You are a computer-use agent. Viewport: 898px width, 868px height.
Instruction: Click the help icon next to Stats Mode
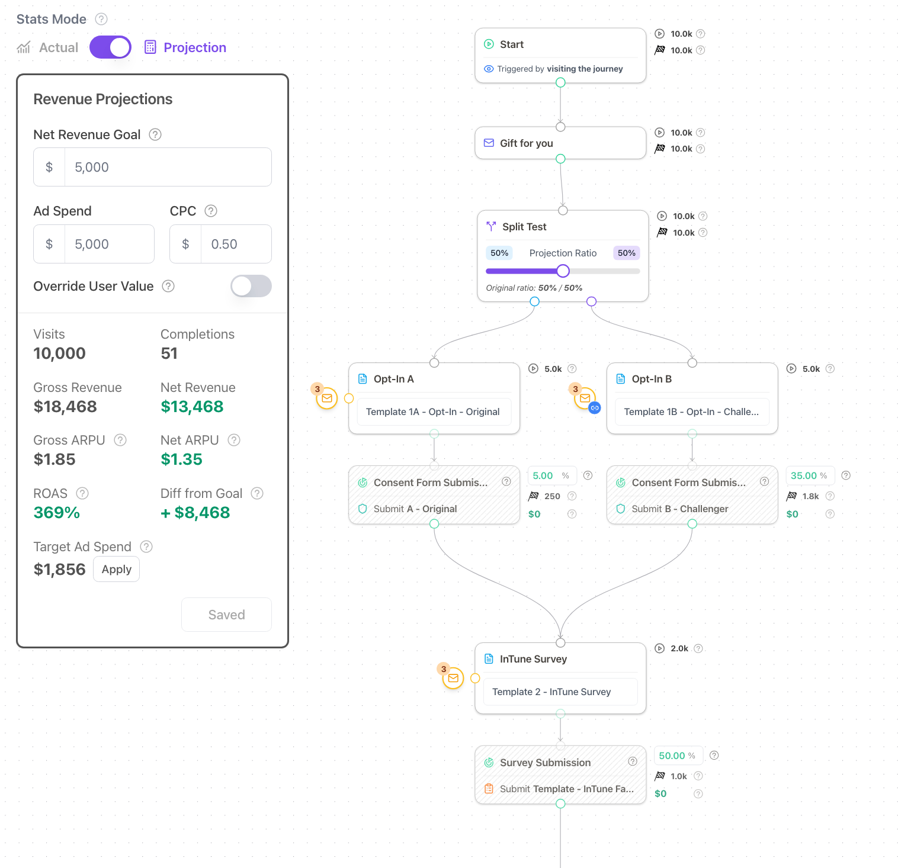101,19
